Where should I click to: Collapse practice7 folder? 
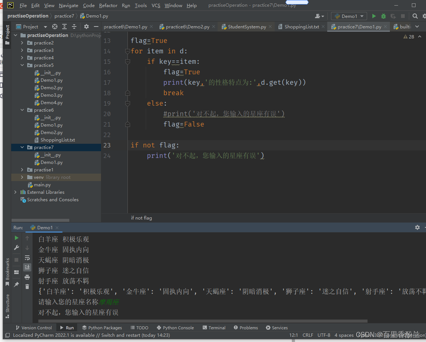pyautogui.click(x=22, y=147)
